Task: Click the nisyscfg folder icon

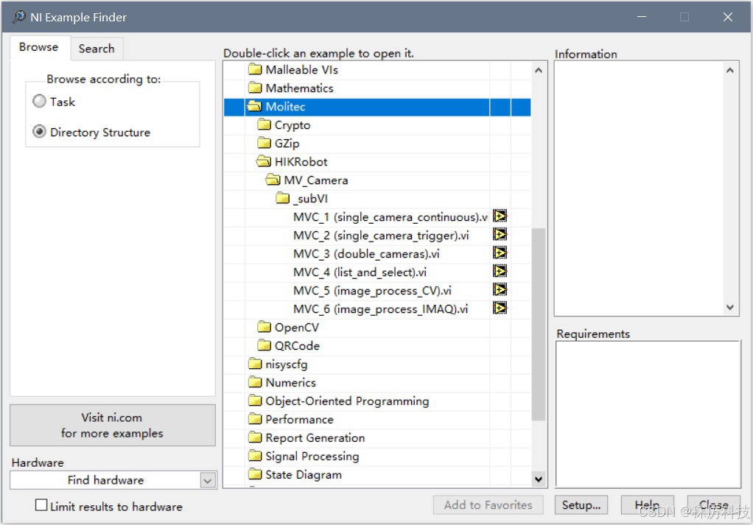Action: click(255, 364)
